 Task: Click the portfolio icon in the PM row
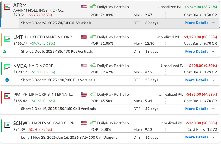point(93,95)
